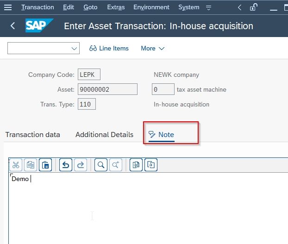Click the Find Next magnifier-plus icon

coord(116,165)
